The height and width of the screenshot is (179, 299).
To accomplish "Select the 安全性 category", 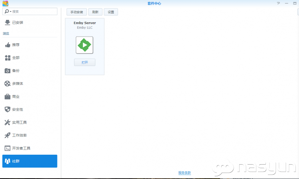I will [30, 109].
